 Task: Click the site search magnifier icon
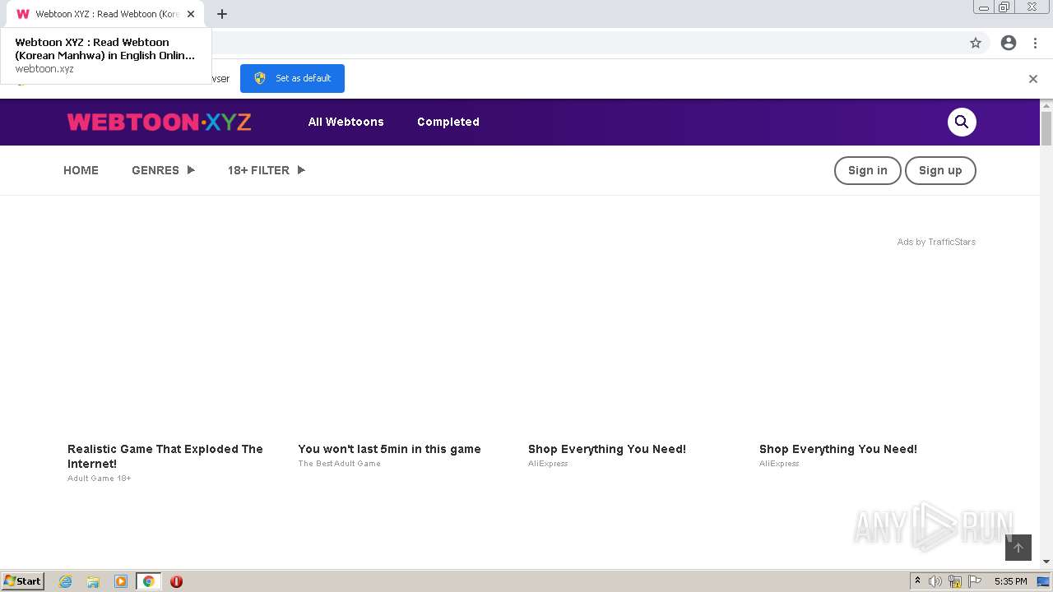pos(962,122)
